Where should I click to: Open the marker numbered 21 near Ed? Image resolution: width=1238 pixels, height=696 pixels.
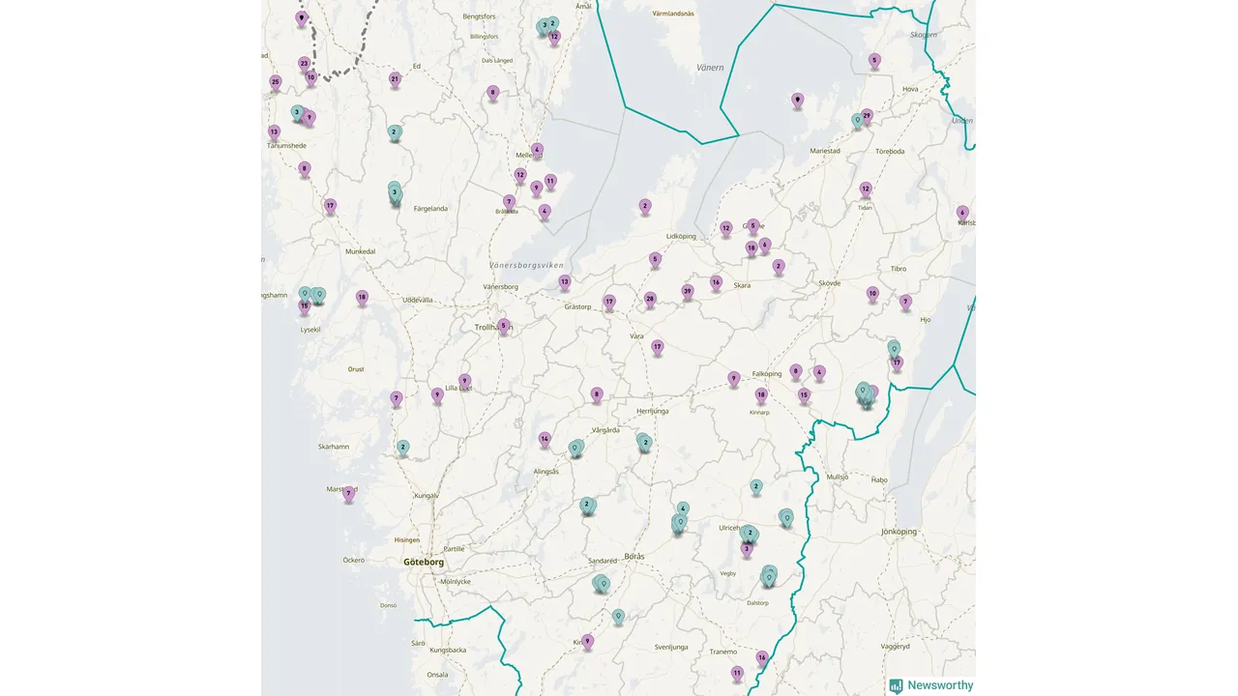point(395,79)
